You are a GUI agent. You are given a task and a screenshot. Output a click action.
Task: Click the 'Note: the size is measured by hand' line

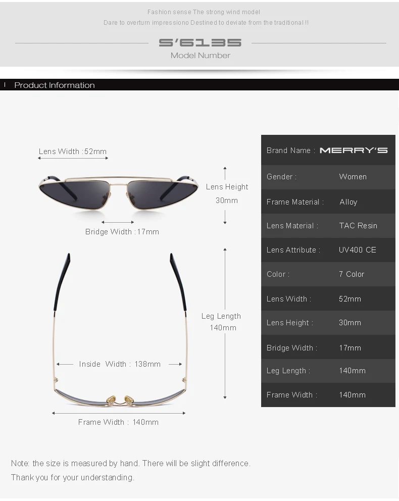[x=131, y=463]
